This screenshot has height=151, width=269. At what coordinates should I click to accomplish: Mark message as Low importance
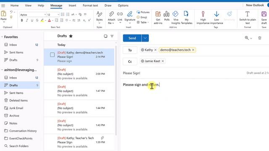[216, 18]
